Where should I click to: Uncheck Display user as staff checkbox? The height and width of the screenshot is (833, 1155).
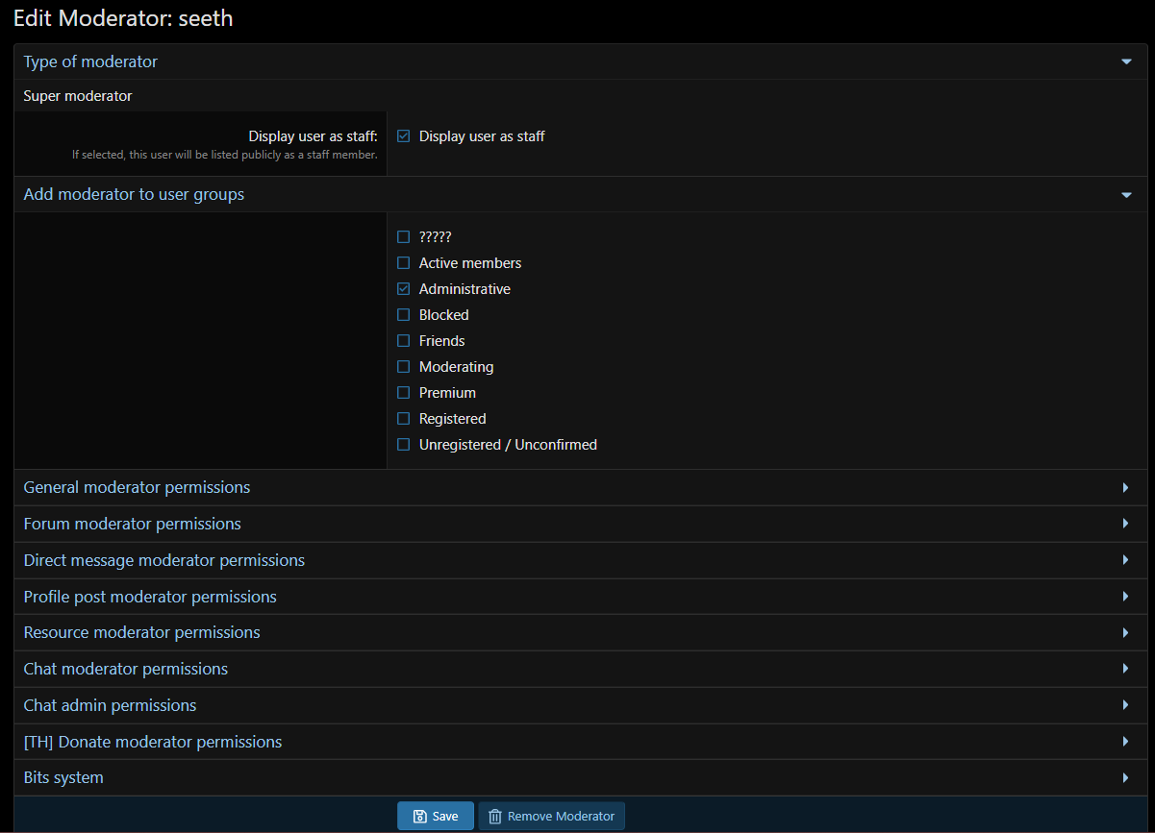pyautogui.click(x=404, y=136)
